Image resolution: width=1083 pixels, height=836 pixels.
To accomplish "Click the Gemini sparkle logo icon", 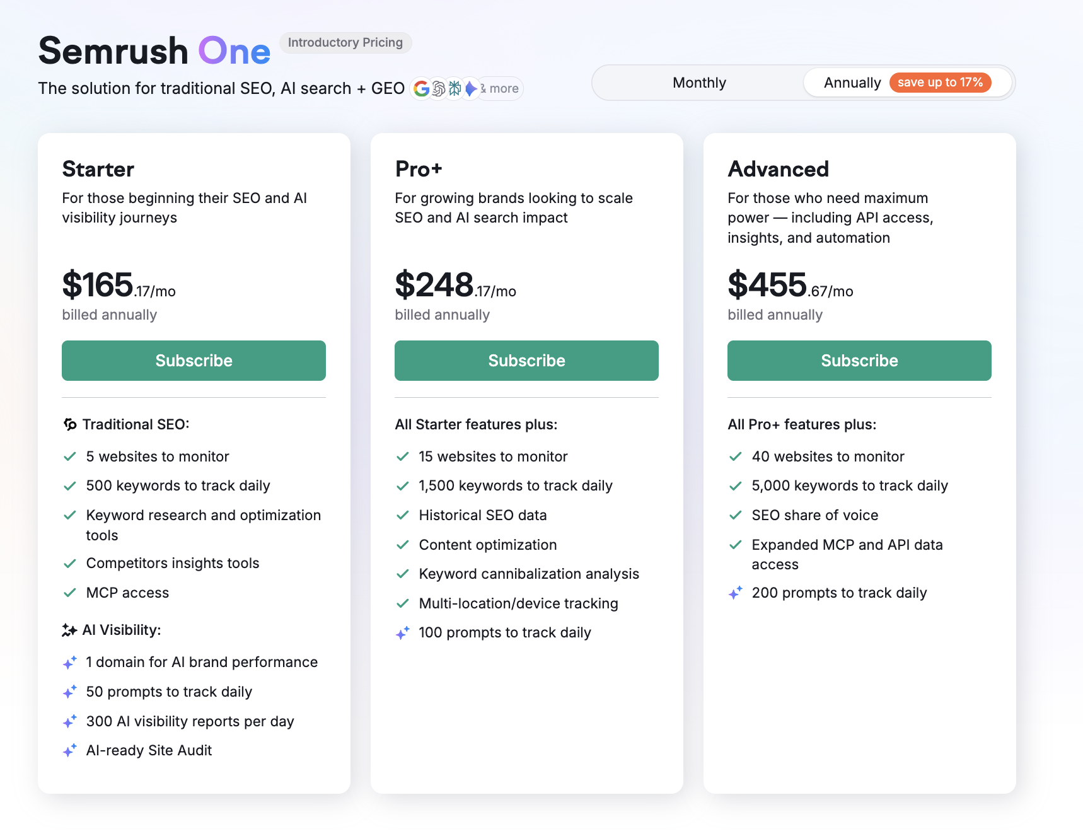I will click(x=470, y=89).
